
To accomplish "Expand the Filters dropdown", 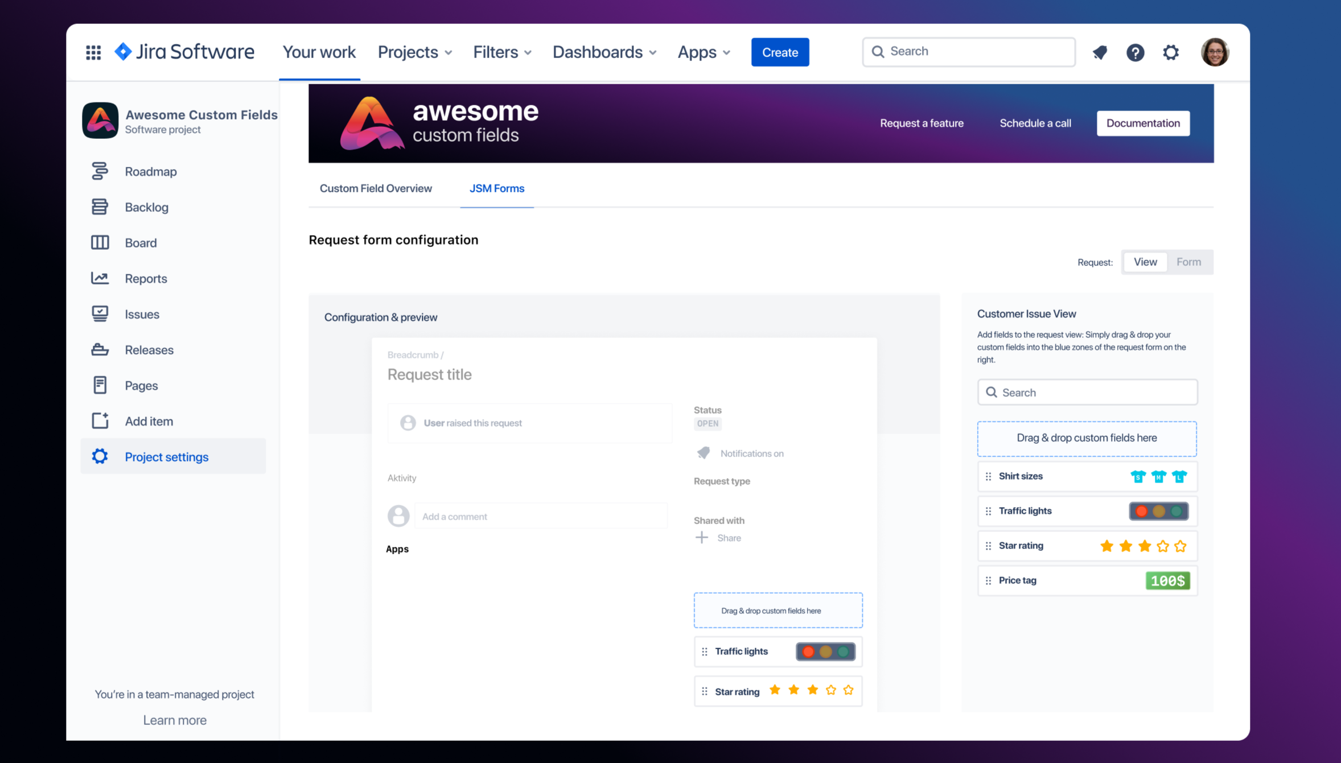I will point(502,52).
